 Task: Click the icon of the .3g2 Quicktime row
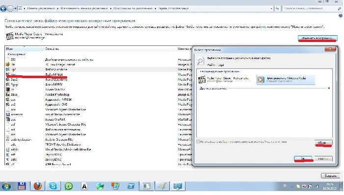point(8,69)
